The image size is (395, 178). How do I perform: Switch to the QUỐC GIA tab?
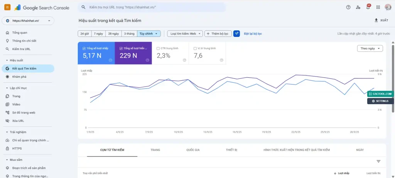click(x=193, y=150)
